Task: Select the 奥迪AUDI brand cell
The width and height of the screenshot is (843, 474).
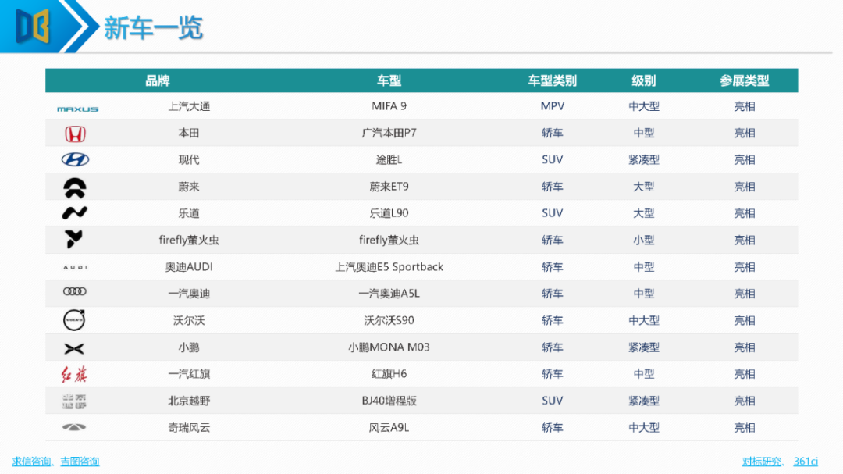Action: click(x=189, y=267)
